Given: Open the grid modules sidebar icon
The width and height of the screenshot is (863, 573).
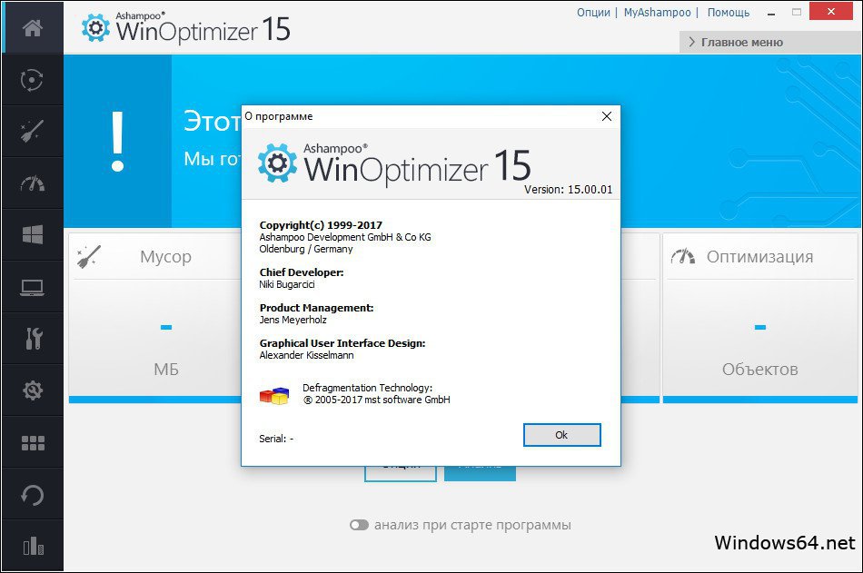Looking at the screenshot, I should [x=33, y=442].
